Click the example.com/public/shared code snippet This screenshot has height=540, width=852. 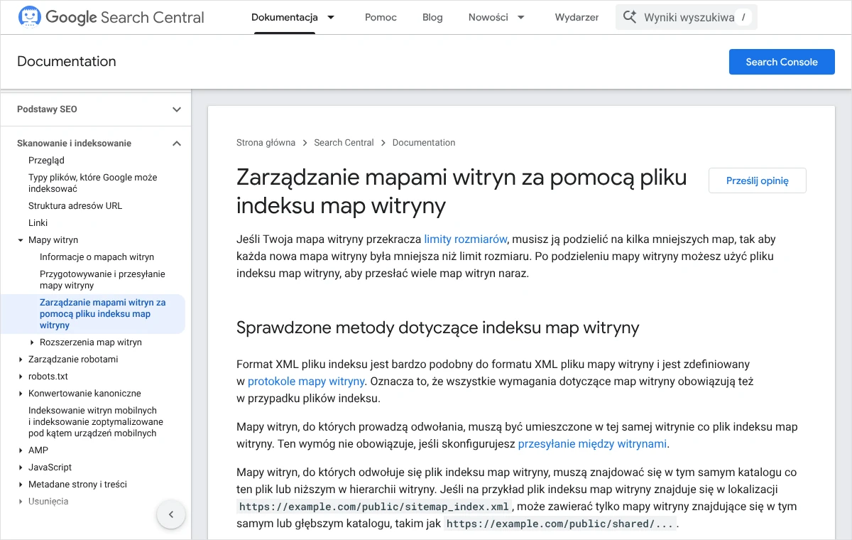point(560,524)
